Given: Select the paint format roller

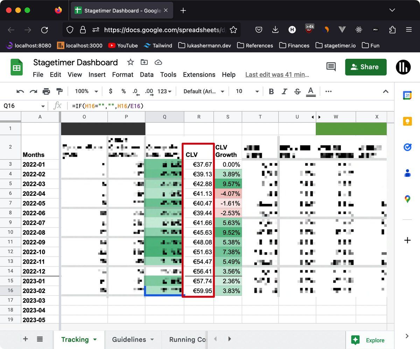Looking at the screenshot, I should 59,92.
